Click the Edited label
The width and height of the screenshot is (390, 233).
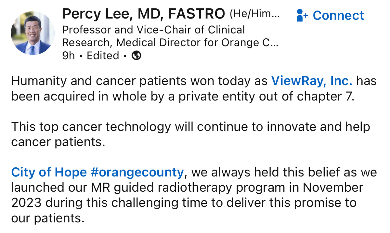click(103, 56)
